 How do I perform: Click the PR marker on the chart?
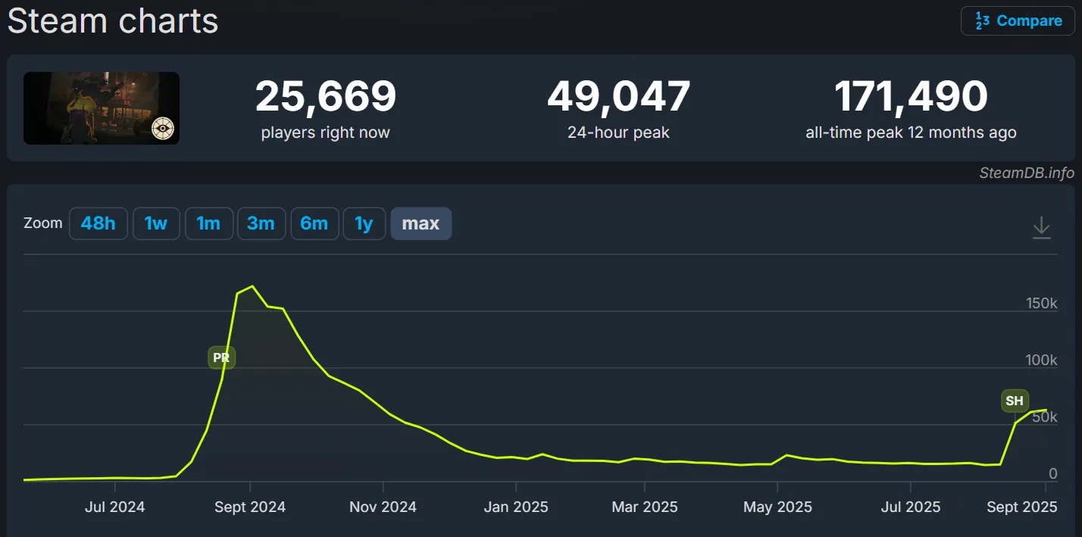[x=221, y=357]
